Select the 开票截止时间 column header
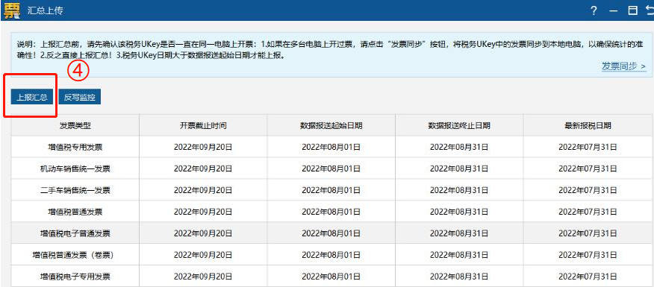The width and height of the screenshot is (654, 287). [x=203, y=125]
